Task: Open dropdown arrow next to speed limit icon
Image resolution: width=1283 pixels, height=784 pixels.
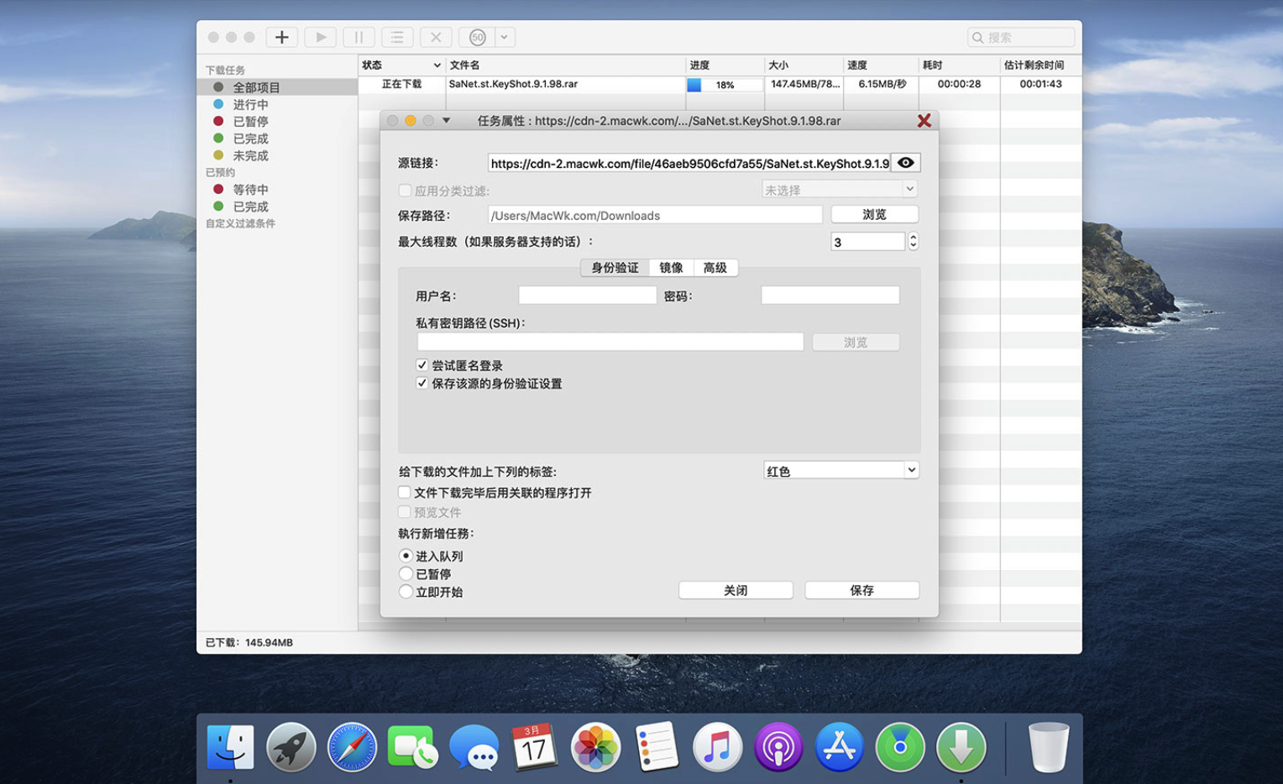Action: (x=504, y=37)
